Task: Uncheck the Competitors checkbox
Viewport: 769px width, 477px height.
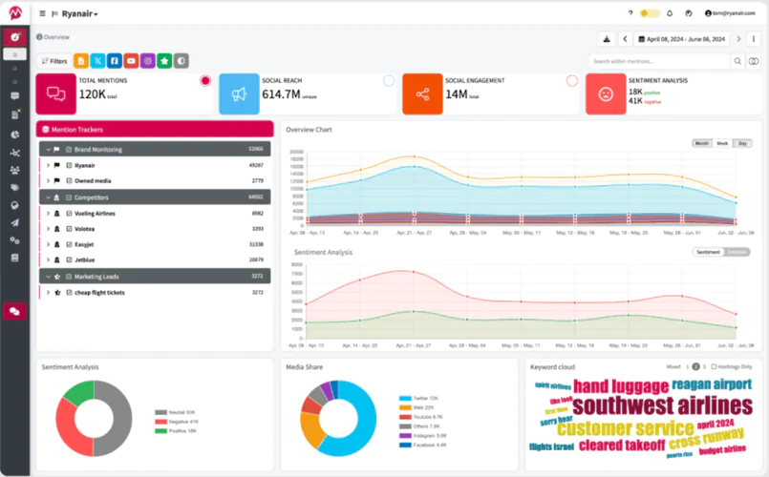Action: coord(69,197)
